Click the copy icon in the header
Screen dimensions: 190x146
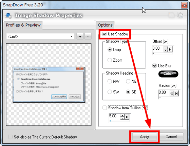click(x=180, y=15)
